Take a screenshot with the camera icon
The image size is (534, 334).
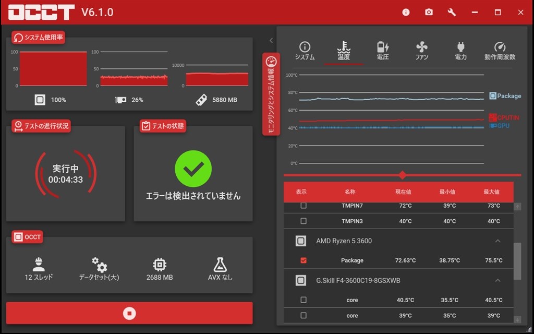point(429,13)
